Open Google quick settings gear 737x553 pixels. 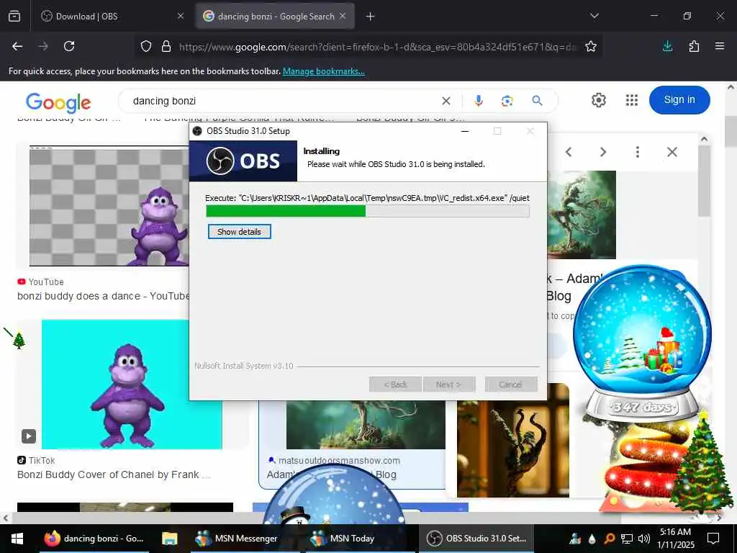tap(598, 100)
